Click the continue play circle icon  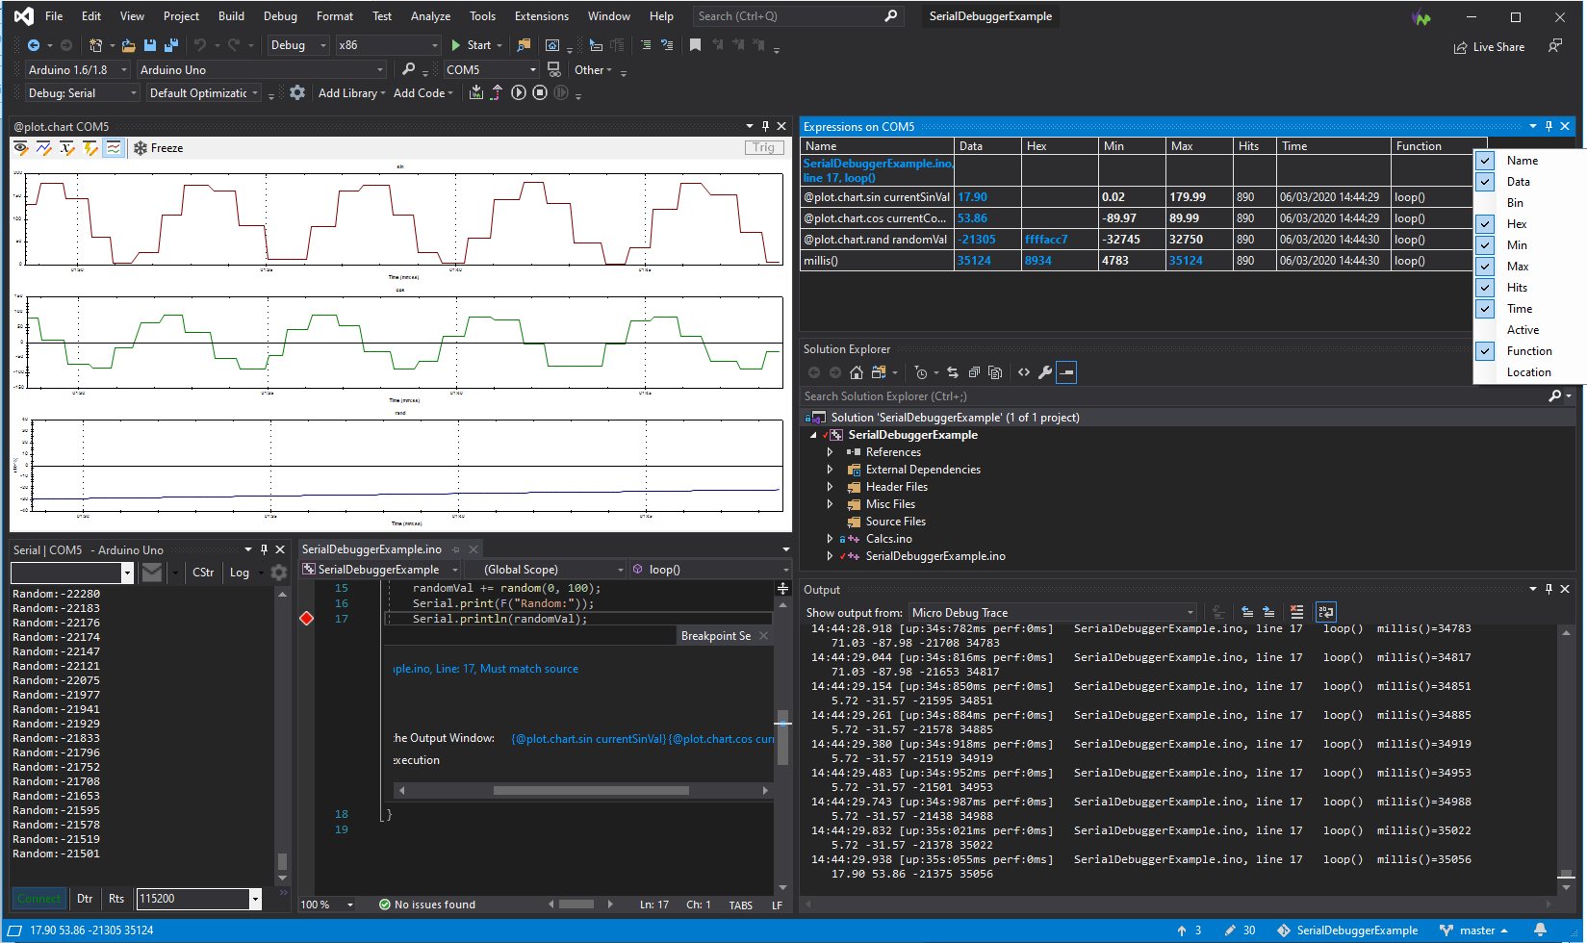click(519, 92)
